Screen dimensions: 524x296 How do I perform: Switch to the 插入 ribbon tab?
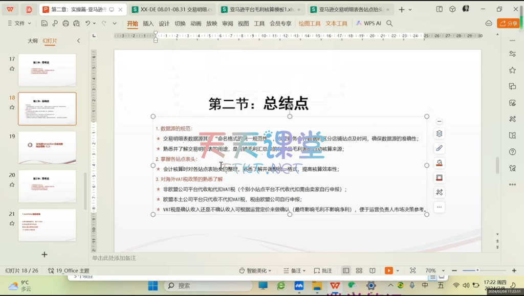pos(148,24)
